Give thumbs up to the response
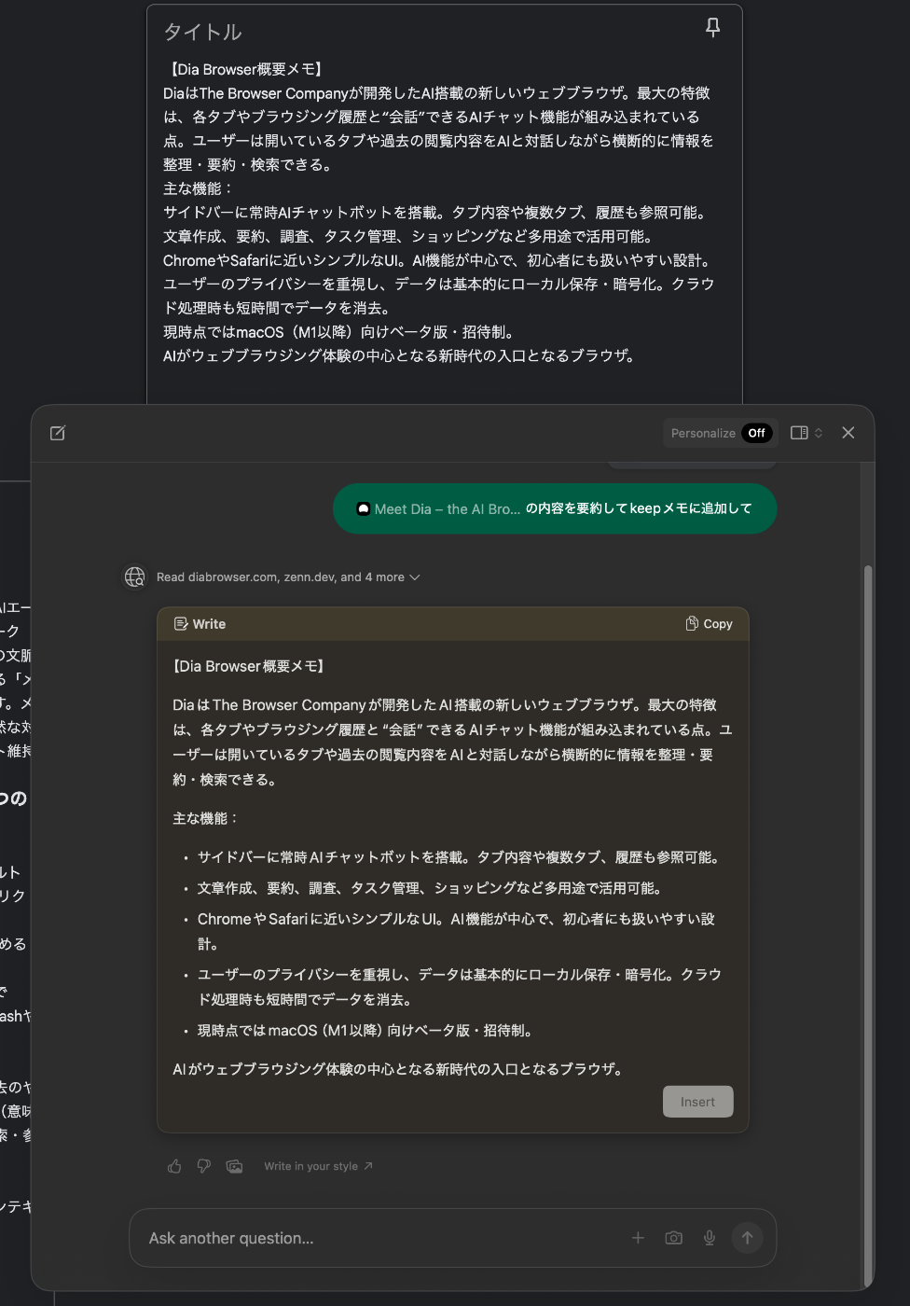Viewport: 910px width, 1306px height. click(x=174, y=1166)
